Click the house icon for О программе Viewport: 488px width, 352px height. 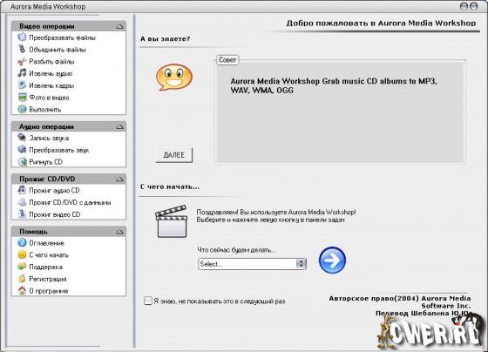pos(22,291)
